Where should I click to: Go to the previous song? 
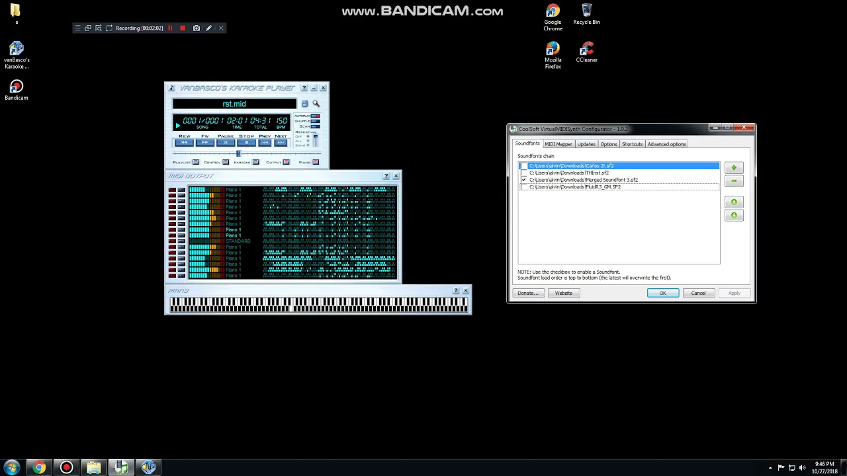[265, 143]
